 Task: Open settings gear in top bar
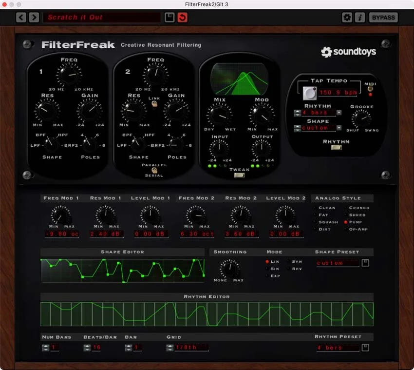(x=347, y=18)
